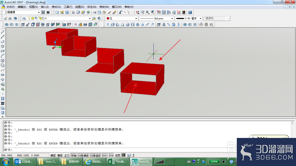Image resolution: width=296 pixels, height=166 pixels.
Task: Select the Box solid tool
Action: 112,25
